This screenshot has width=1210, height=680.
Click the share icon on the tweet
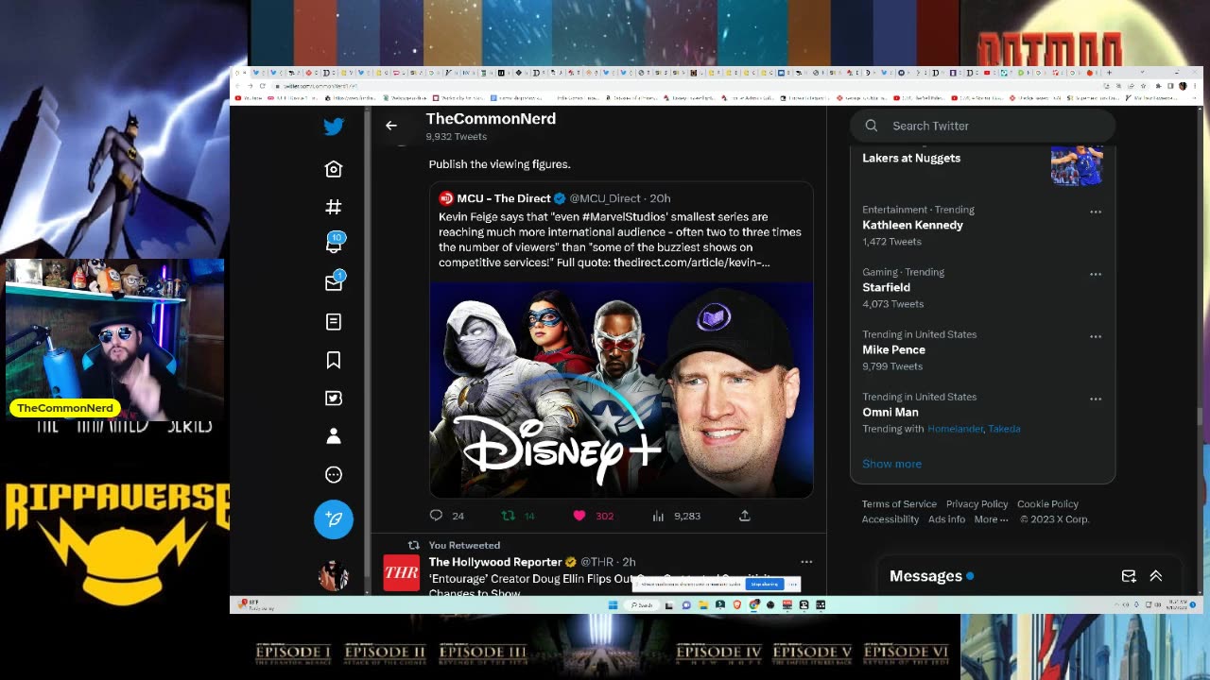click(x=745, y=516)
